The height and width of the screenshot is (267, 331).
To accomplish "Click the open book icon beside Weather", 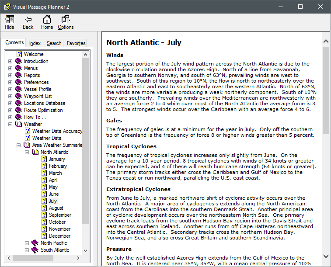I will pyautogui.click(x=18, y=124).
